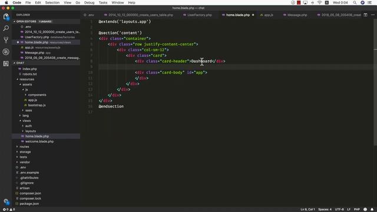
Task: Open composer.json in explorer tree
Action: coord(30,193)
